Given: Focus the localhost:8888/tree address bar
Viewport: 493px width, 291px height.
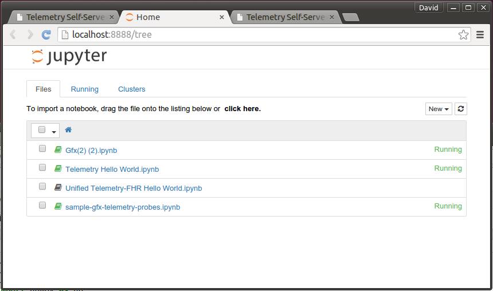Looking at the screenshot, I should pos(258,34).
